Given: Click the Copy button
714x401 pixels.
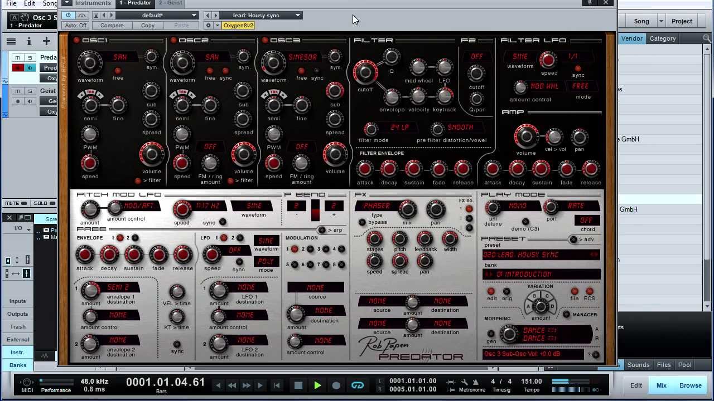Looking at the screenshot, I should (x=148, y=26).
